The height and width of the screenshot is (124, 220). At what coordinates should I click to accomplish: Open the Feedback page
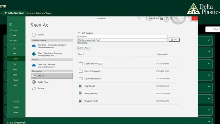[x=16, y=107]
